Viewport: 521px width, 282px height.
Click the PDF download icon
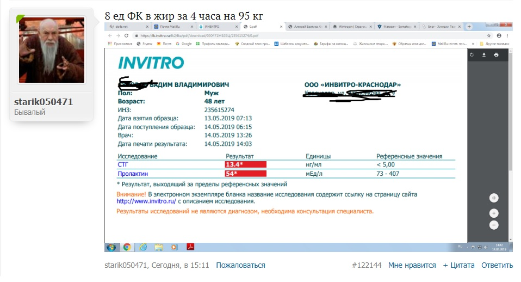coord(484,55)
